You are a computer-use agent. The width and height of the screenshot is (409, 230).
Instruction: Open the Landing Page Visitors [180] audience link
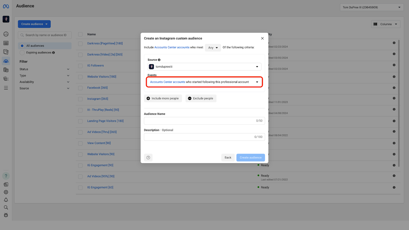coord(105,121)
